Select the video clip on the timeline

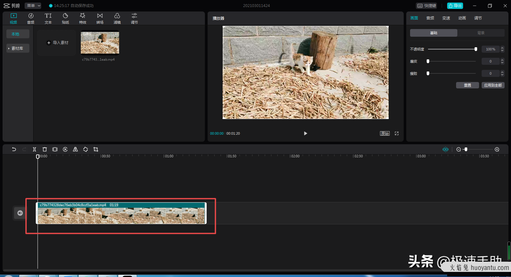(121, 213)
